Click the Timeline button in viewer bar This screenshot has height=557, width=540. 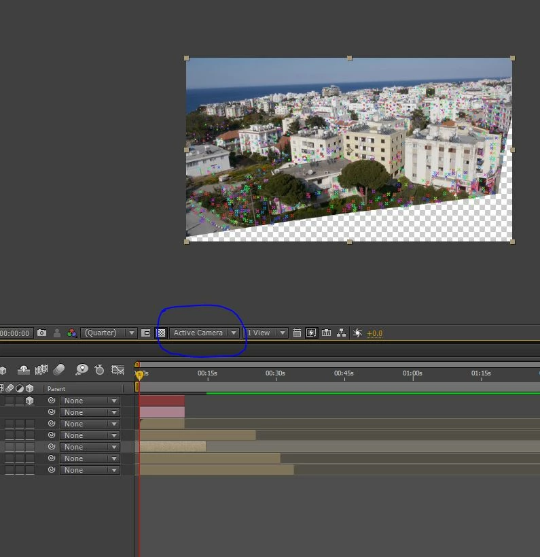(x=327, y=333)
